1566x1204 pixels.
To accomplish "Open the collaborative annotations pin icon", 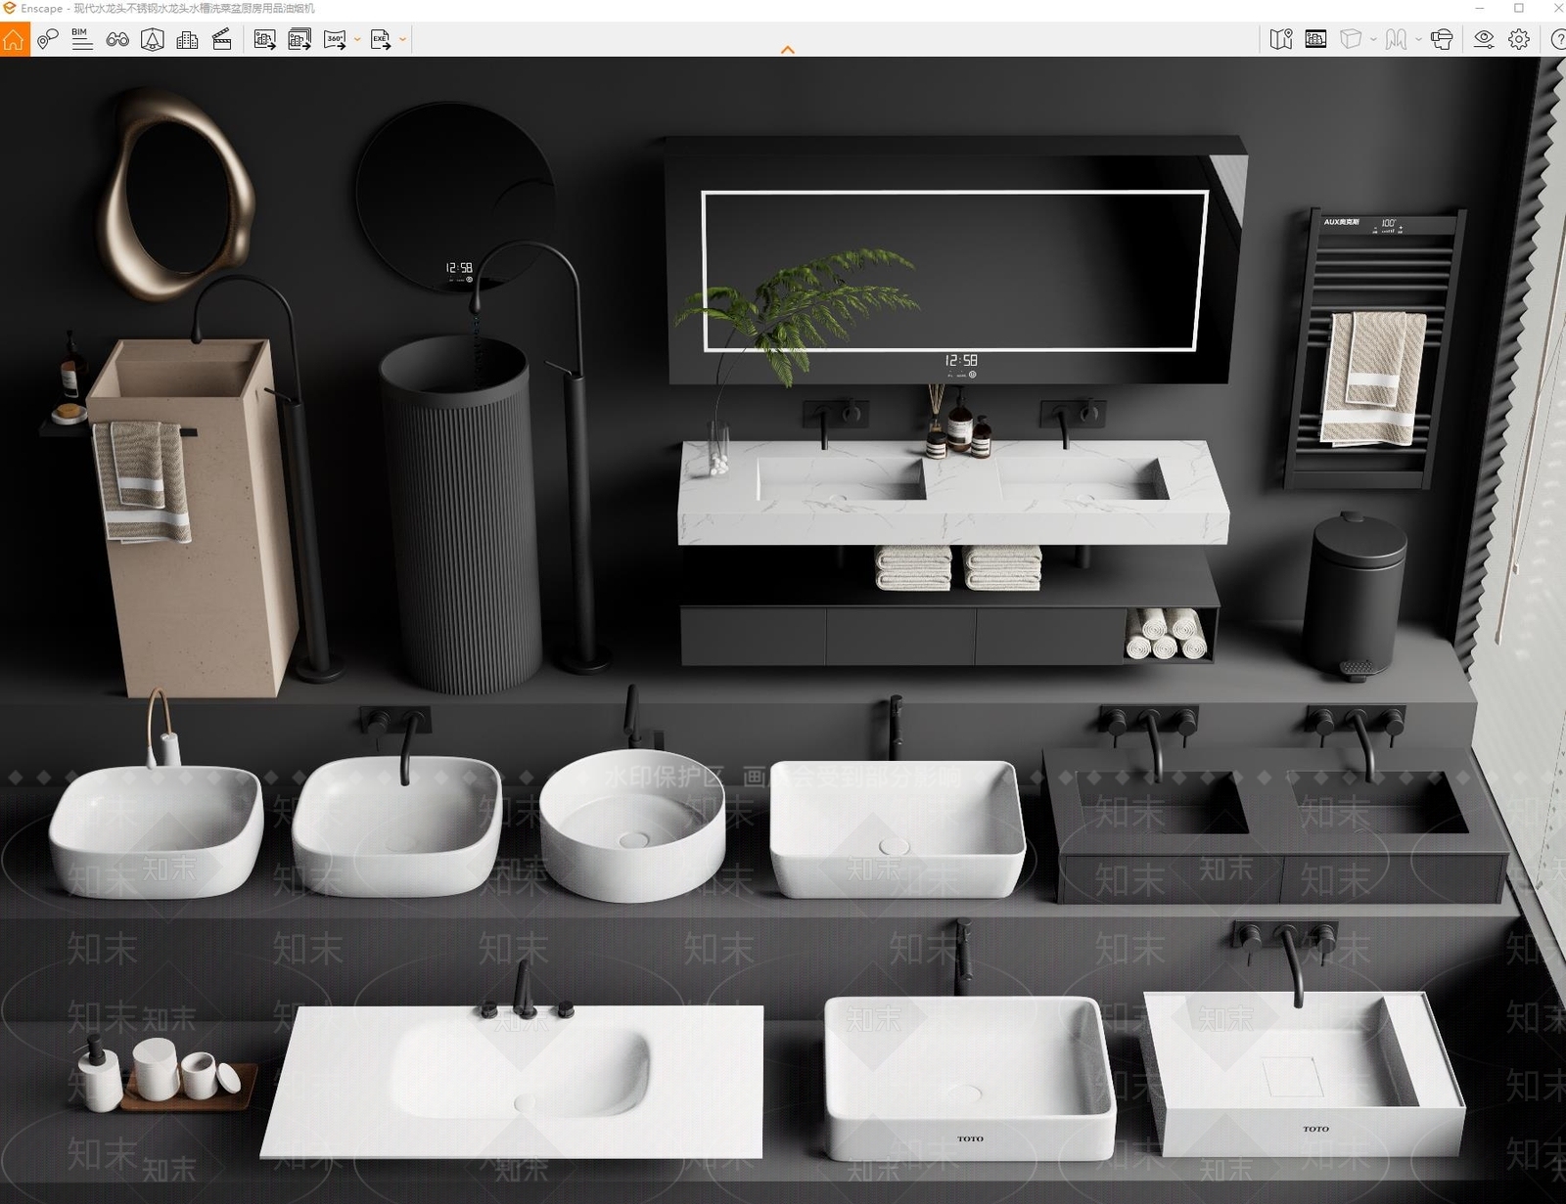I will (x=47, y=39).
